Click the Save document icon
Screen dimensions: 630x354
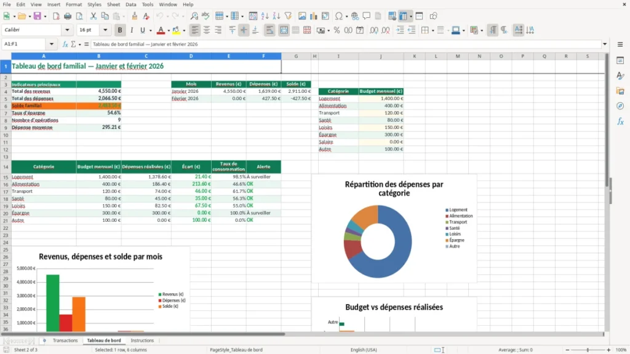tap(38, 16)
